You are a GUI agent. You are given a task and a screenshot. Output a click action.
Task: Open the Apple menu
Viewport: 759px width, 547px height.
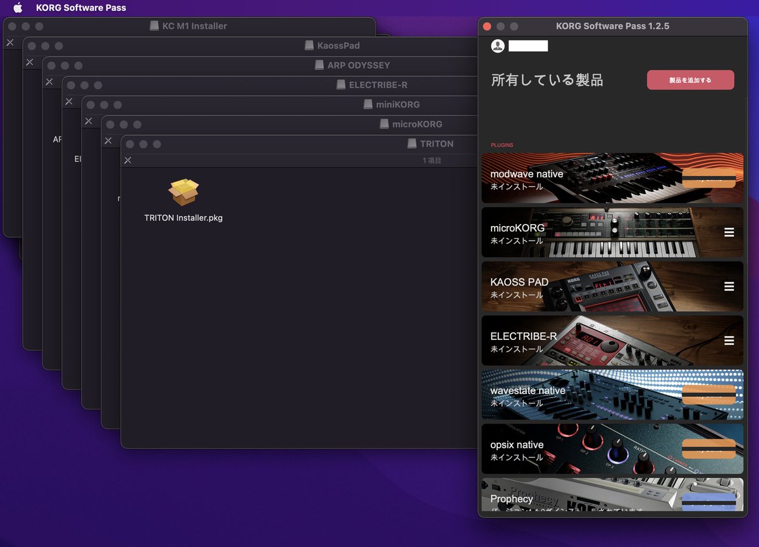18,8
